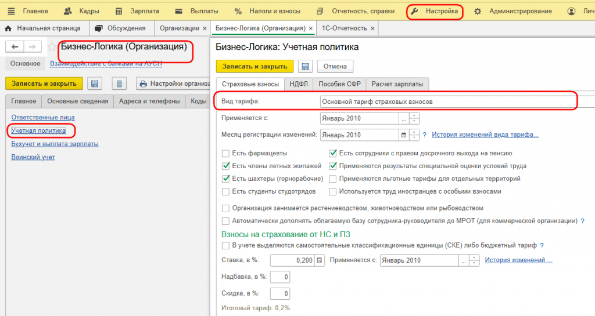Open История изменений link for НС и ПЗ rate
Image resolution: width=595 pixels, height=316 pixels.
pyautogui.click(x=518, y=260)
